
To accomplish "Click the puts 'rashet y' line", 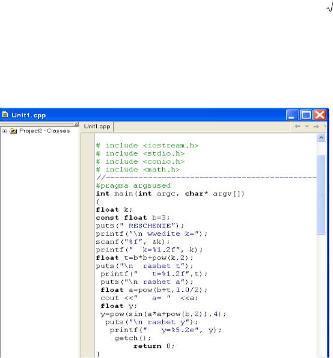I will click(151, 322).
